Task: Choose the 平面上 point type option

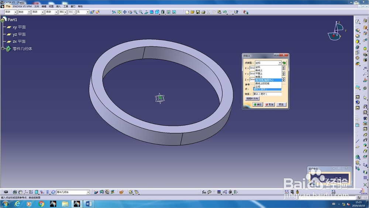Action: click(268, 74)
